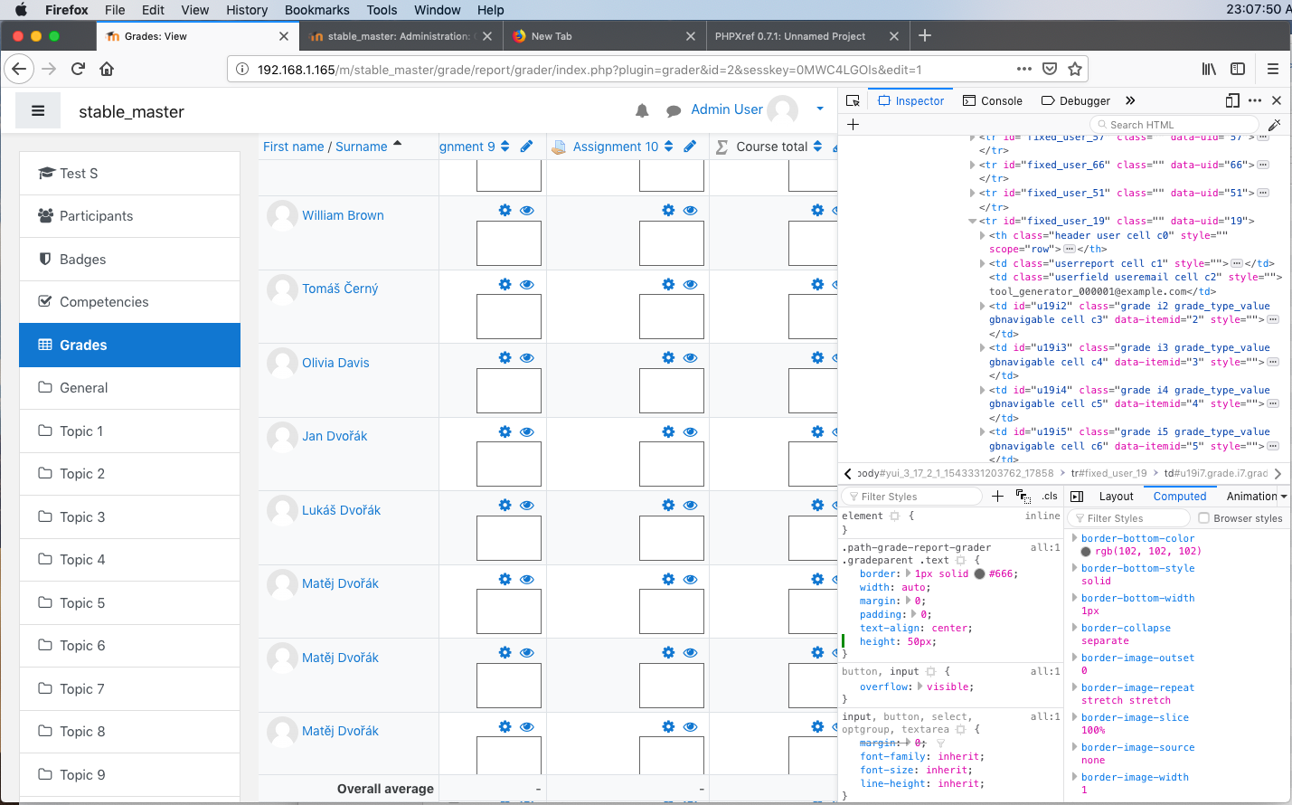Open grade settings gear for William Brown Assignment 9
The height and width of the screenshot is (805, 1292).
[505, 210]
